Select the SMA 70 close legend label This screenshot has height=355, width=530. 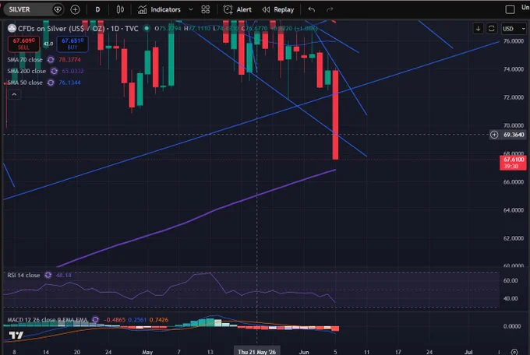[25, 60]
